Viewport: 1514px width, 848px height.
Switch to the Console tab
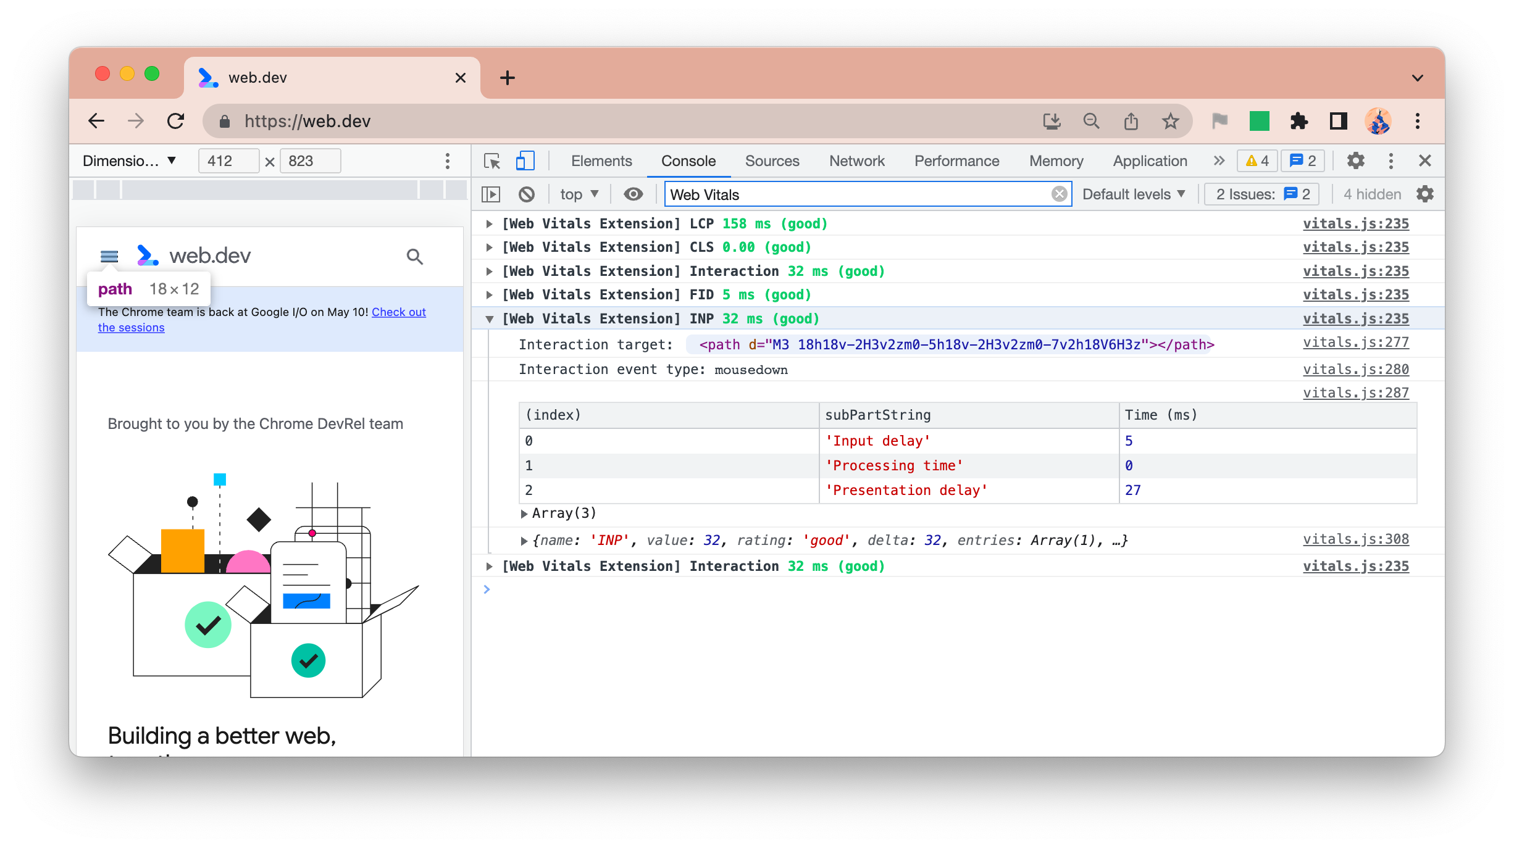click(688, 160)
